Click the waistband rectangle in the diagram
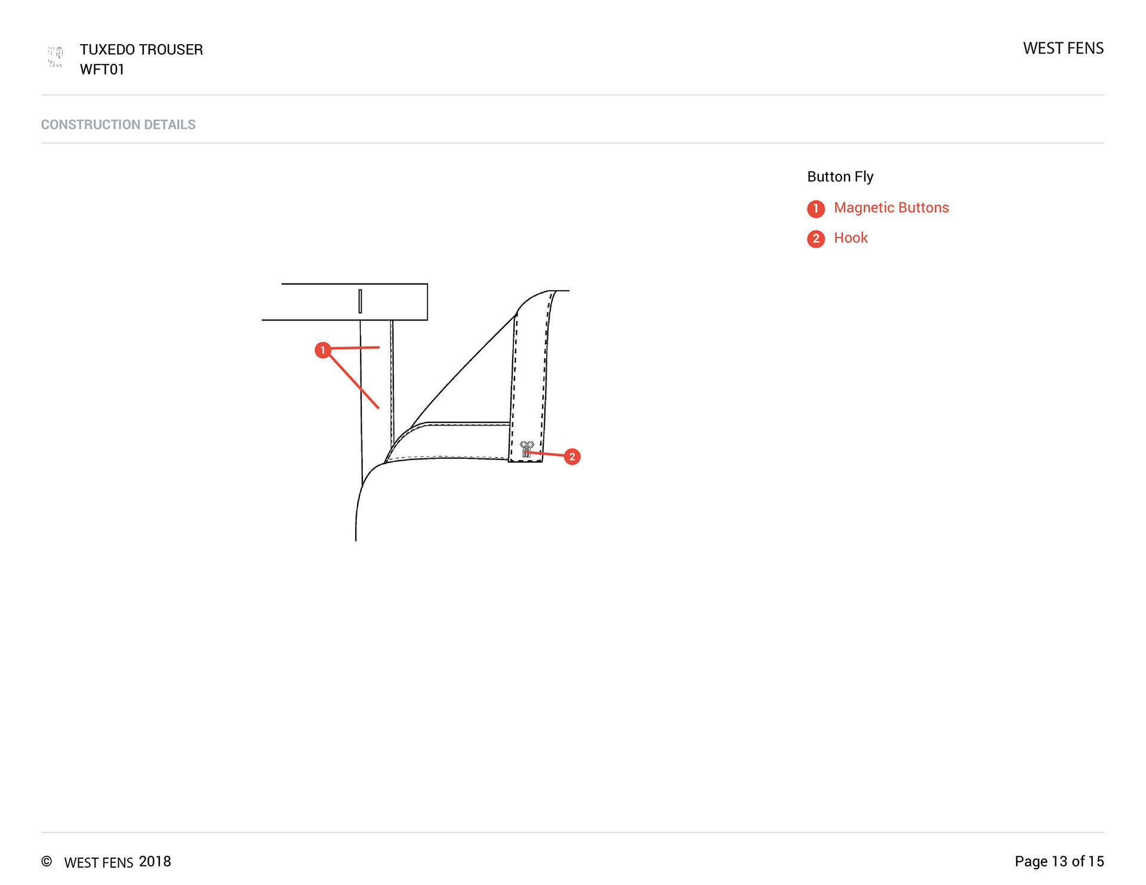This screenshot has height=885, width=1146. tap(394, 302)
